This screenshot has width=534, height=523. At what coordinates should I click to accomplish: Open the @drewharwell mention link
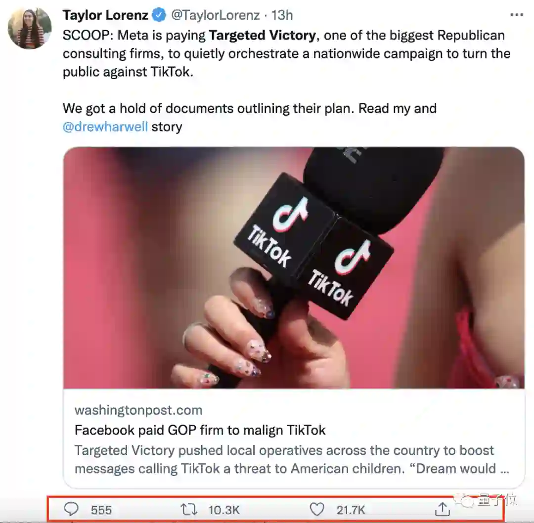click(105, 127)
